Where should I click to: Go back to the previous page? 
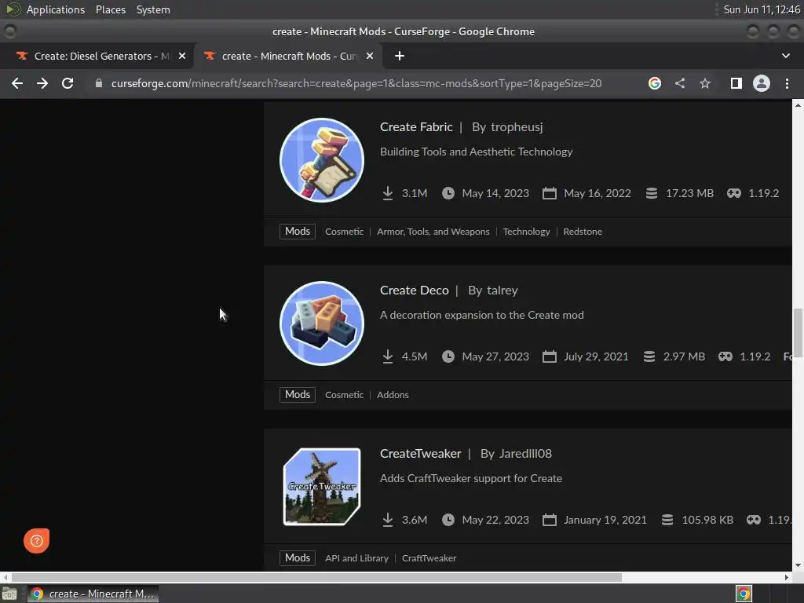coord(17,83)
